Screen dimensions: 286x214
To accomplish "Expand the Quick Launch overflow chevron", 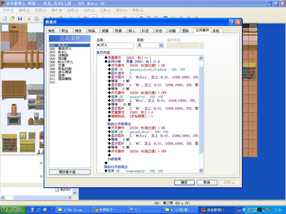I will pos(52,208).
